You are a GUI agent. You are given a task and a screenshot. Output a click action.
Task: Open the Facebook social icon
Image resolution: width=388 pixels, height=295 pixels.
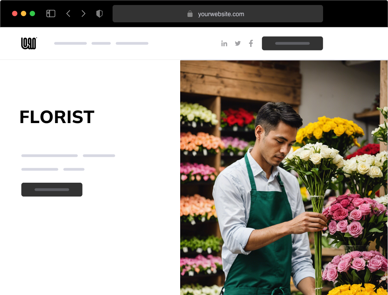click(251, 43)
